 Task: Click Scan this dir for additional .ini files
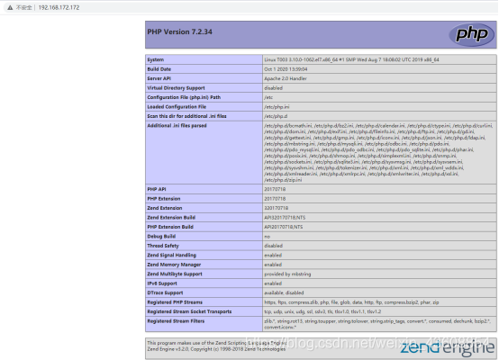pos(186,116)
